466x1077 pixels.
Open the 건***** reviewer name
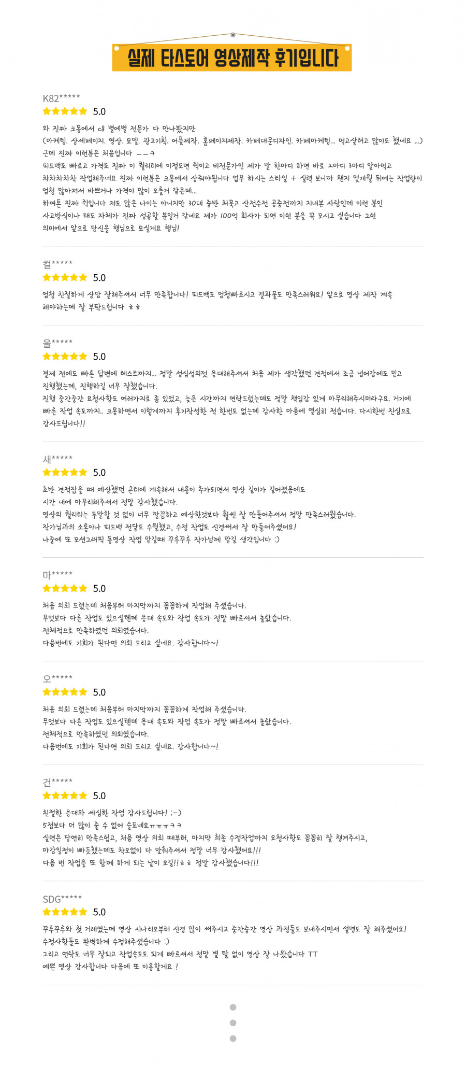57,782
